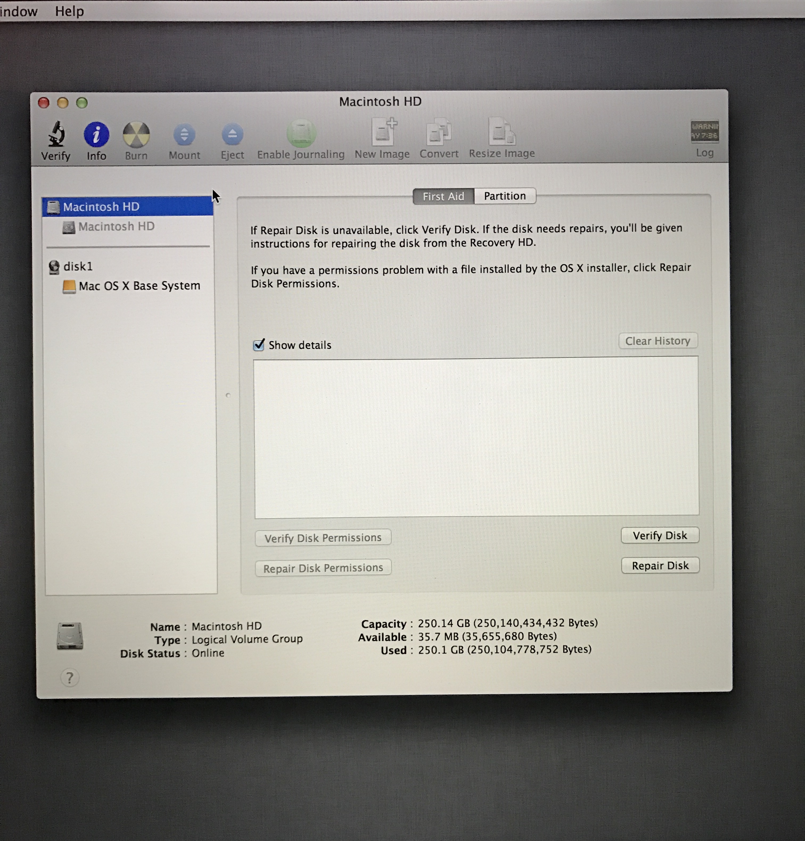Image resolution: width=805 pixels, height=841 pixels.
Task: Select the indented Macintosh HD volume
Action: point(116,227)
